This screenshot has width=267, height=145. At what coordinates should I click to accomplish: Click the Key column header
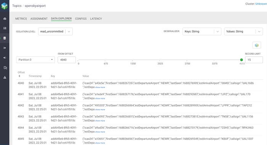coord(53,76)
